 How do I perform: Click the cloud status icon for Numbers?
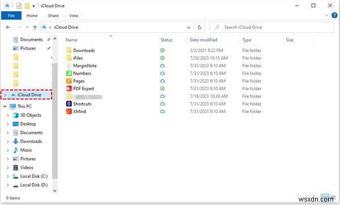click(x=162, y=73)
